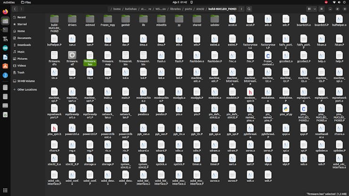349x196 pixels.
Task: Open Ubuntu Software from the dock
Action: (x=5, y=66)
